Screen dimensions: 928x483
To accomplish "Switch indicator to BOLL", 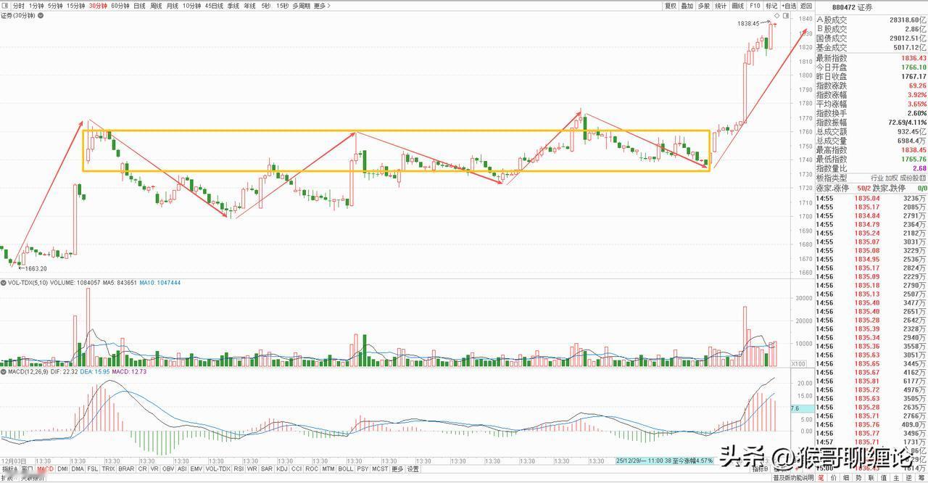I will 346,468.
